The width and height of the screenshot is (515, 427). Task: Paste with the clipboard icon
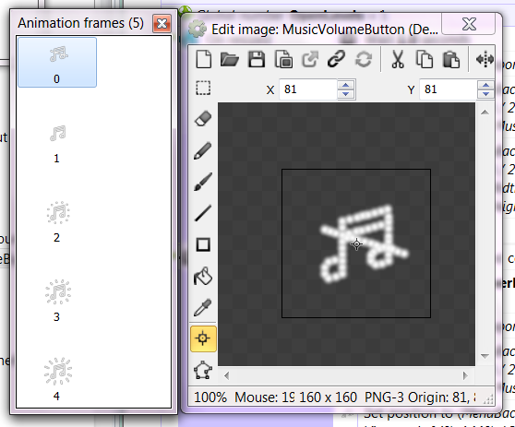click(x=451, y=59)
